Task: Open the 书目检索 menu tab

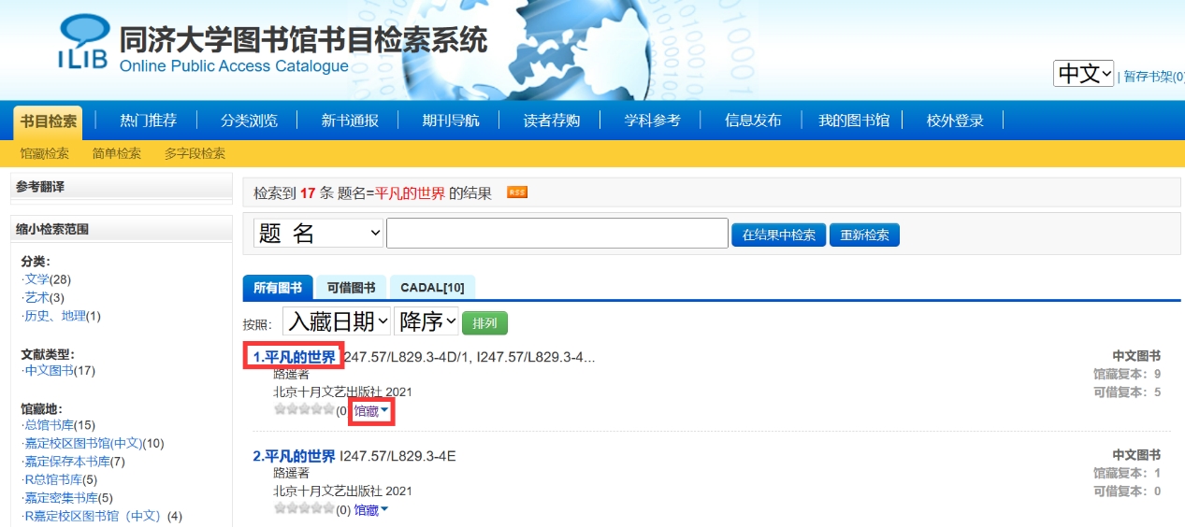Action: [48, 121]
